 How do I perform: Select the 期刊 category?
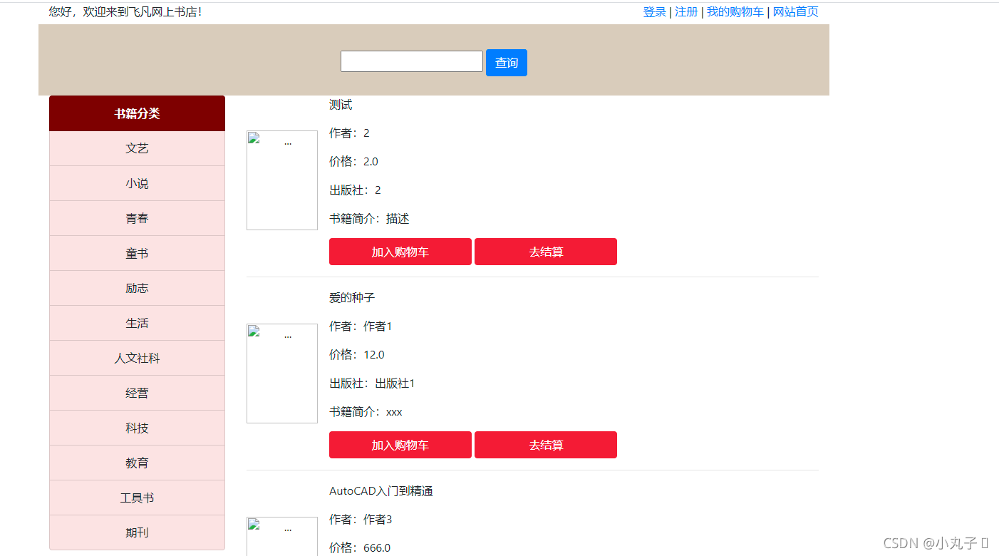click(x=137, y=532)
